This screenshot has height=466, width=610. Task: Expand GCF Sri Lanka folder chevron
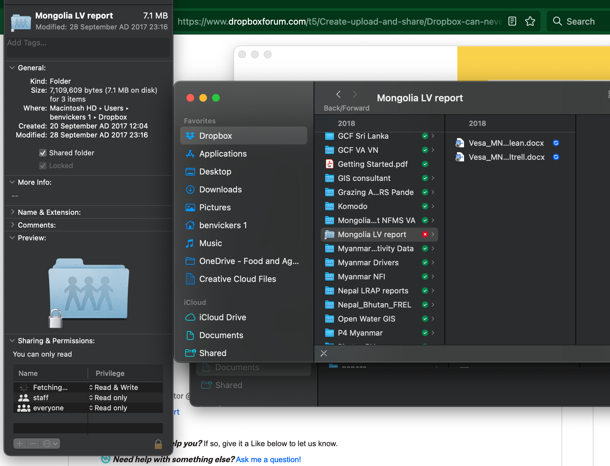(433, 136)
